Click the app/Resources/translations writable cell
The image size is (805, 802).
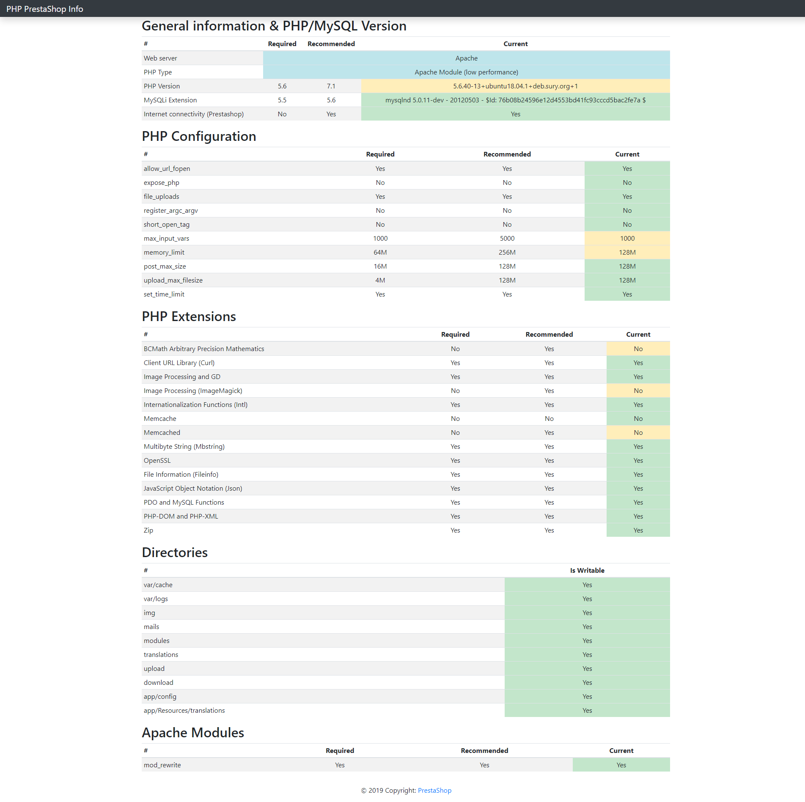587,710
